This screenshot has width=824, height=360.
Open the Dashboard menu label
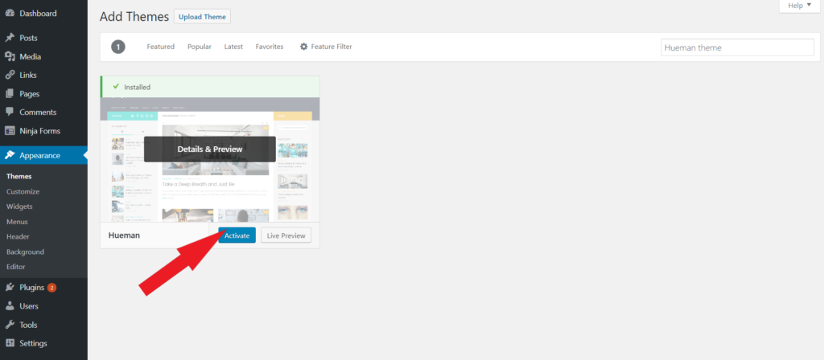[x=38, y=13]
